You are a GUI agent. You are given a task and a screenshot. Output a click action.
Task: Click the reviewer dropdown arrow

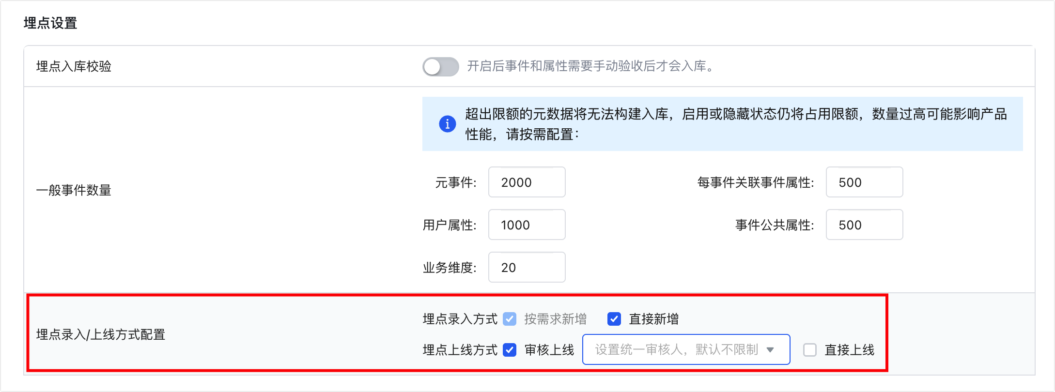pos(770,350)
